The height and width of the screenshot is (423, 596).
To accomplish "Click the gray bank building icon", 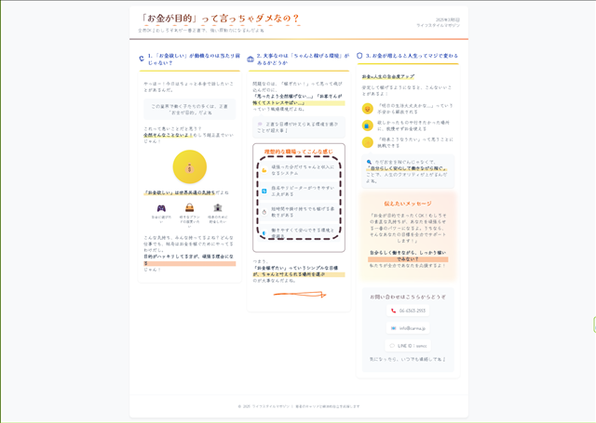I will click(217, 207).
